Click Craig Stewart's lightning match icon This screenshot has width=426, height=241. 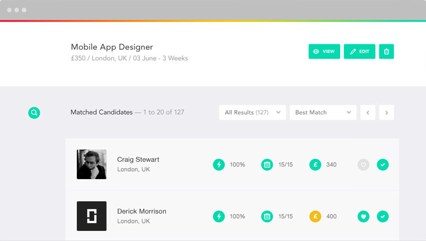(218, 164)
